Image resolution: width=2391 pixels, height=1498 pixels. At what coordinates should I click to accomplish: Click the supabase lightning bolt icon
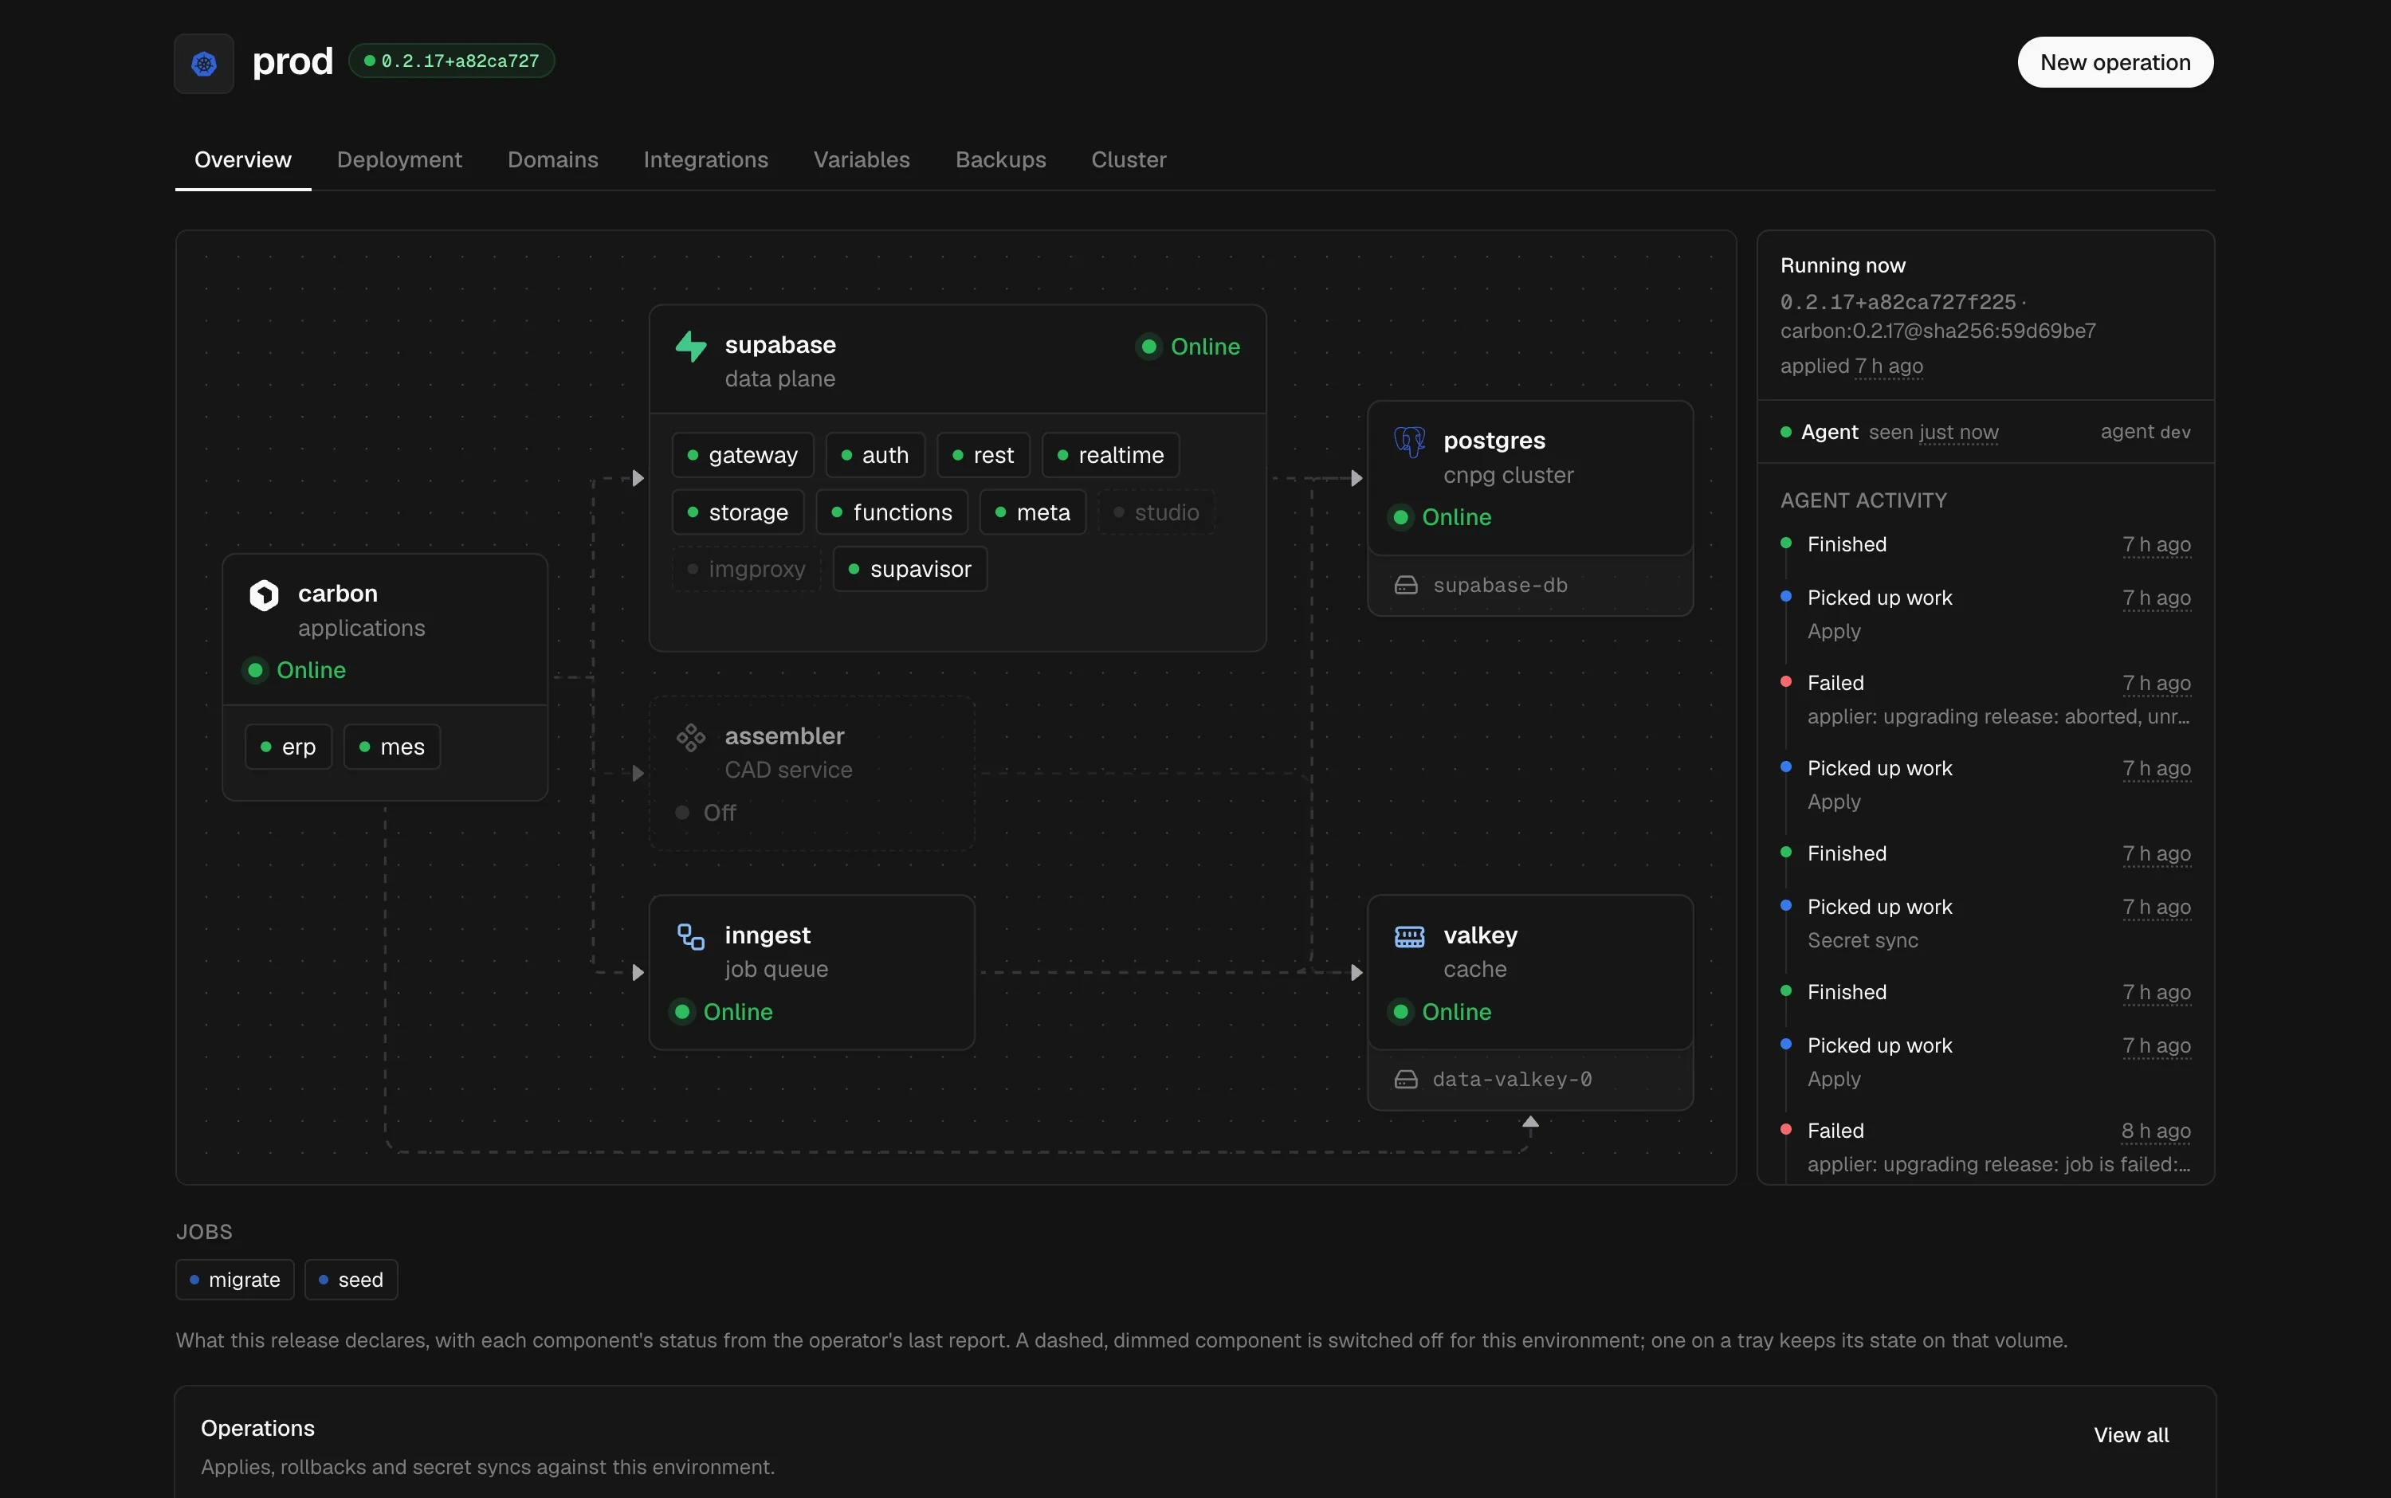pyautogui.click(x=691, y=347)
